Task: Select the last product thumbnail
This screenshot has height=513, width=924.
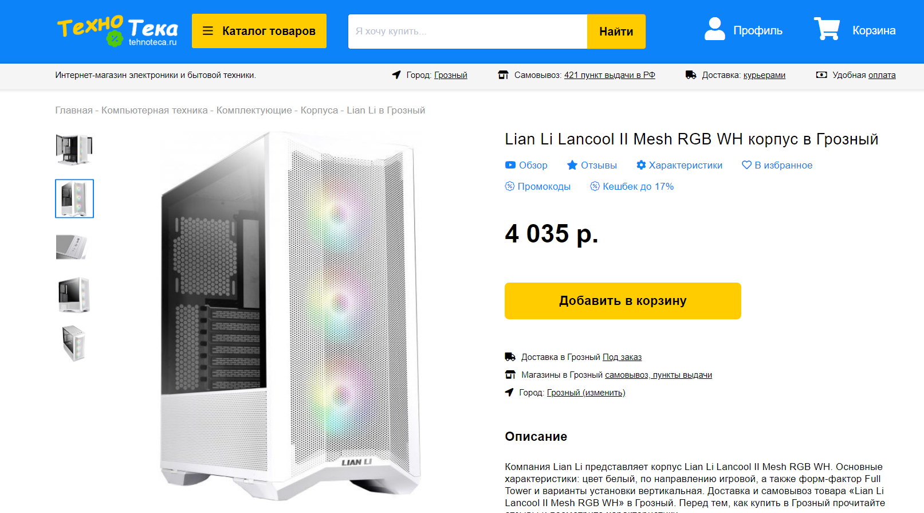Action: coord(74,343)
